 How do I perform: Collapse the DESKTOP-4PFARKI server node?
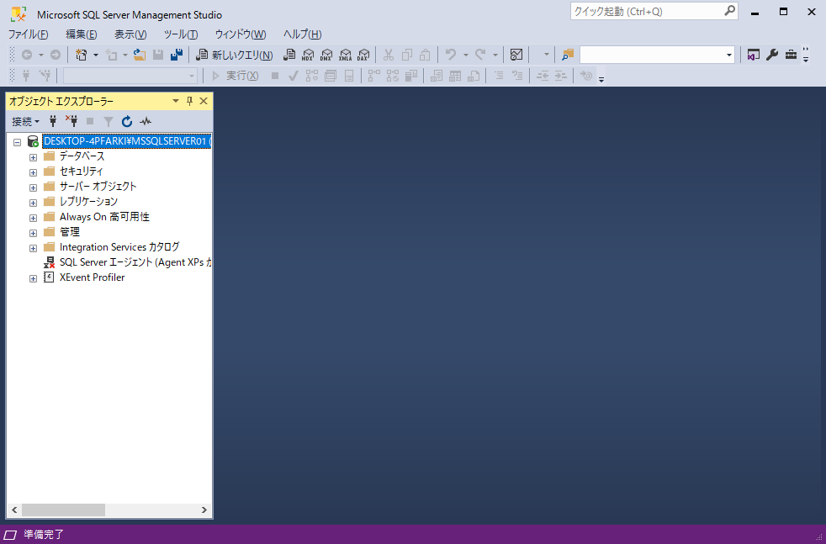pos(18,142)
